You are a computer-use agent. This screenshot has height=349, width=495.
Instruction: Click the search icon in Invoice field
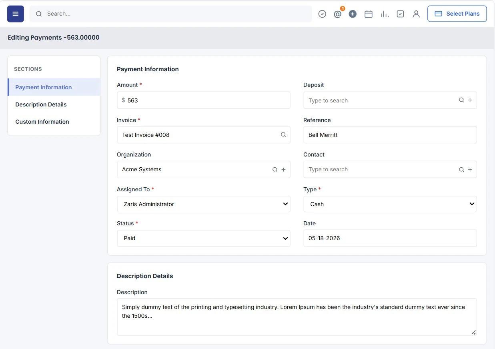pos(283,135)
